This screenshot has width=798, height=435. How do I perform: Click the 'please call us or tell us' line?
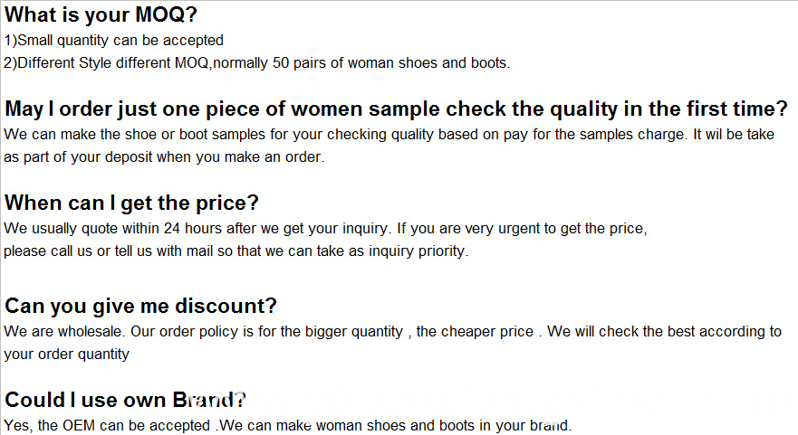pos(236,251)
